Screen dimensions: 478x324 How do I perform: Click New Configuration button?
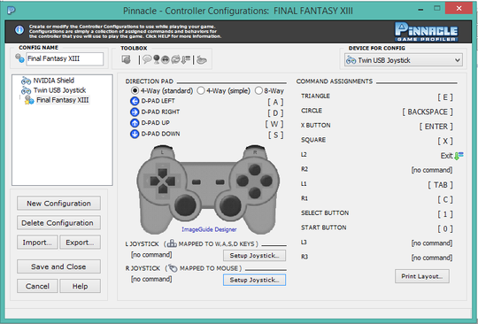[x=58, y=204]
